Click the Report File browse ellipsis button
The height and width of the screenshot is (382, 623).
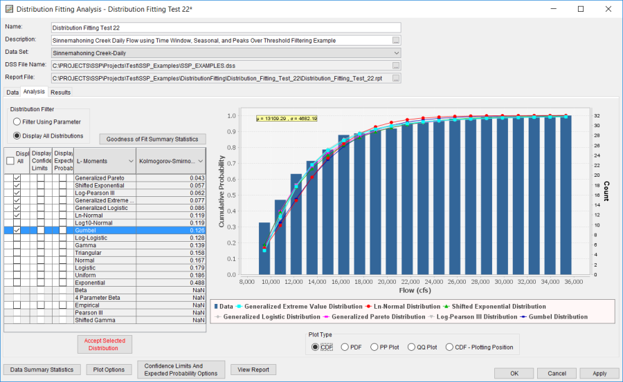pos(396,79)
